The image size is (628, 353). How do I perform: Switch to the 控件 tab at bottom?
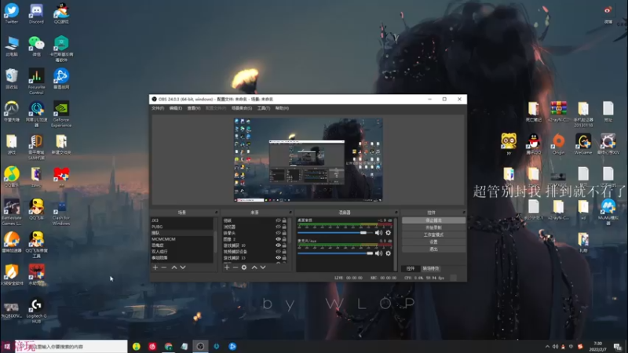[411, 268]
